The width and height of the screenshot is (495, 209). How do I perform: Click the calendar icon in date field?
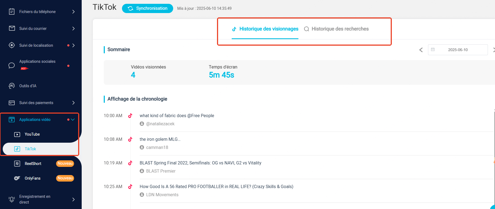(433, 49)
